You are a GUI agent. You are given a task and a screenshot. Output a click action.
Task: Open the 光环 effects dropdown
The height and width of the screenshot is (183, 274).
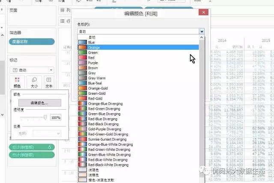pyautogui.click(x=47, y=134)
